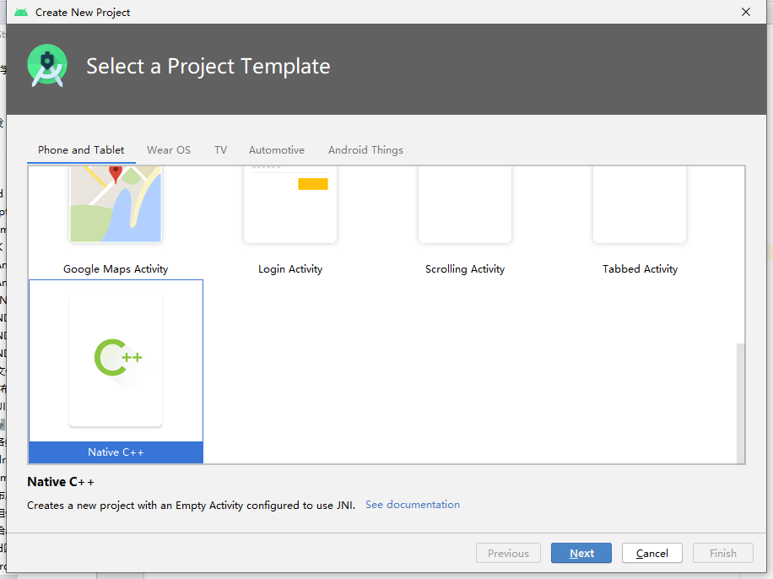This screenshot has height=579, width=773.
Task: Click the Android Studio logo in header
Action: [46, 66]
